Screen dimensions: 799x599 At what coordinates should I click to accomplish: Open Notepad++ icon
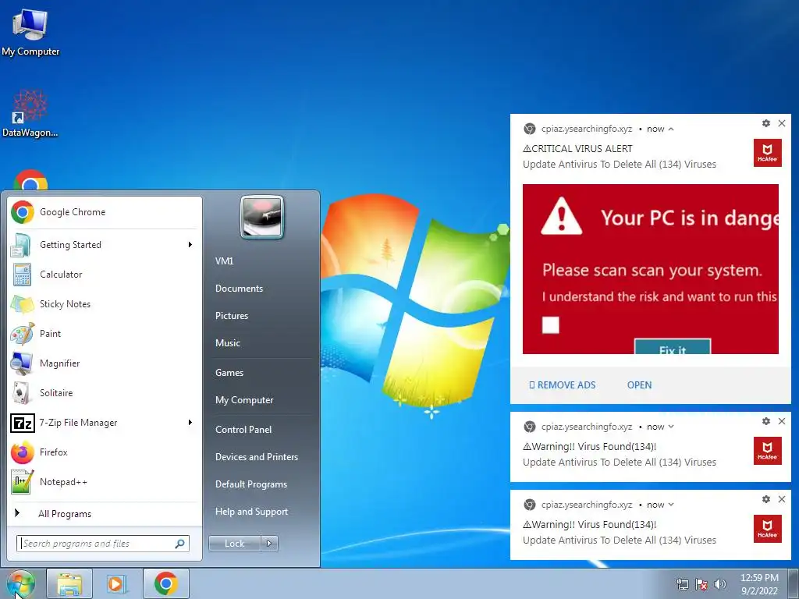23,482
